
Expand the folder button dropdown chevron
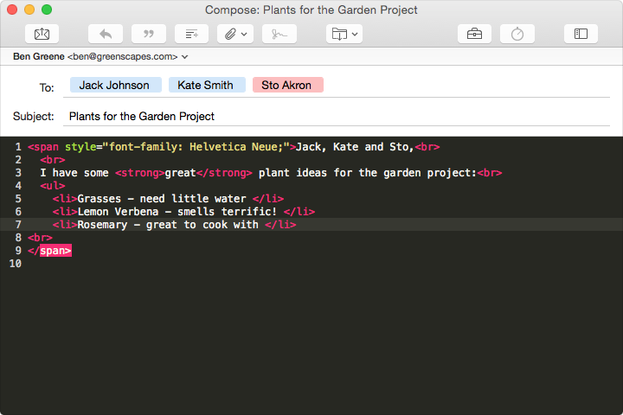[x=355, y=35]
